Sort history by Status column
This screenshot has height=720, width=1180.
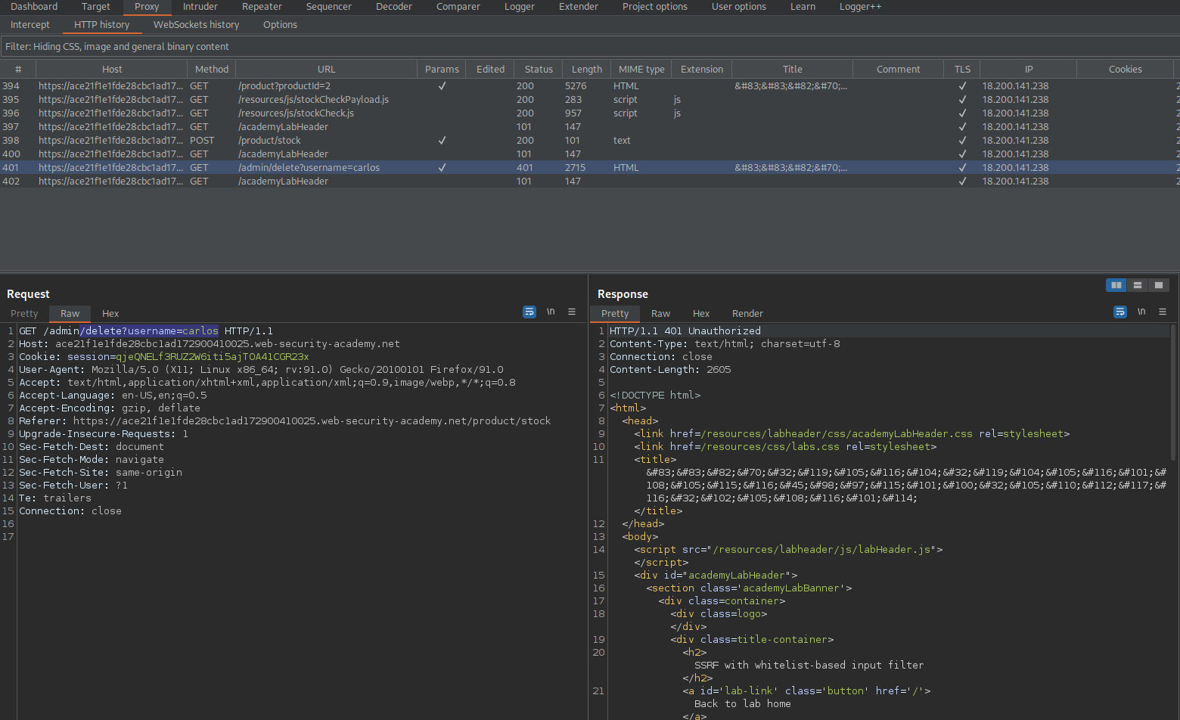539,69
